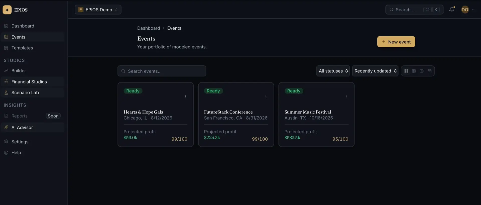Click the Templates sidebar icon
The width and height of the screenshot is (481, 205).
(6, 48)
